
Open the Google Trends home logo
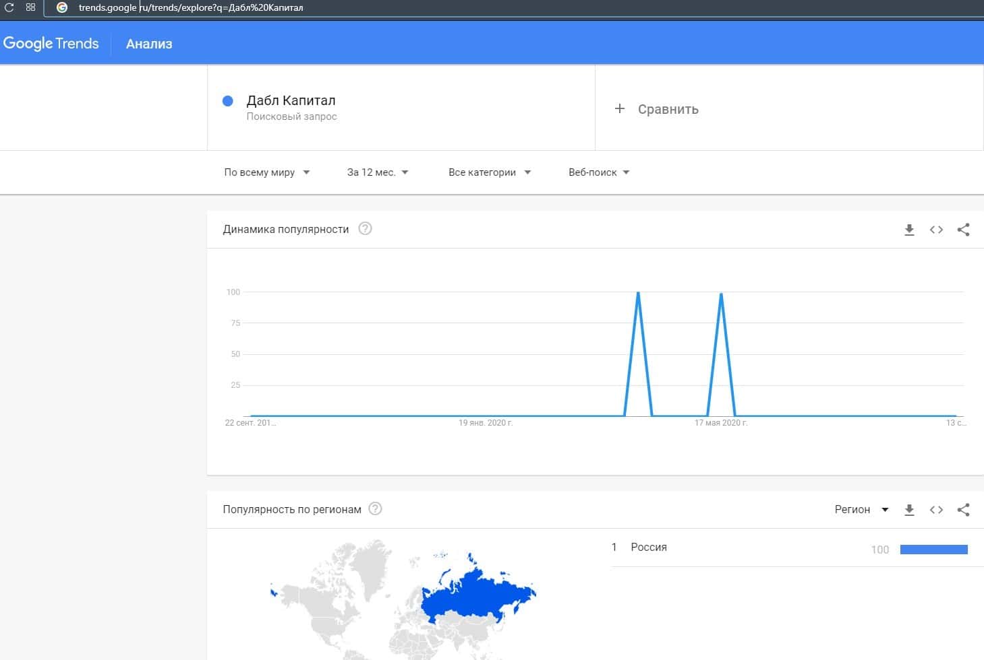click(x=51, y=44)
